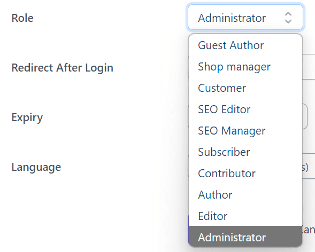Click the up-down chevron in Role selector
This screenshot has width=315, height=252.
click(x=288, y=18)
